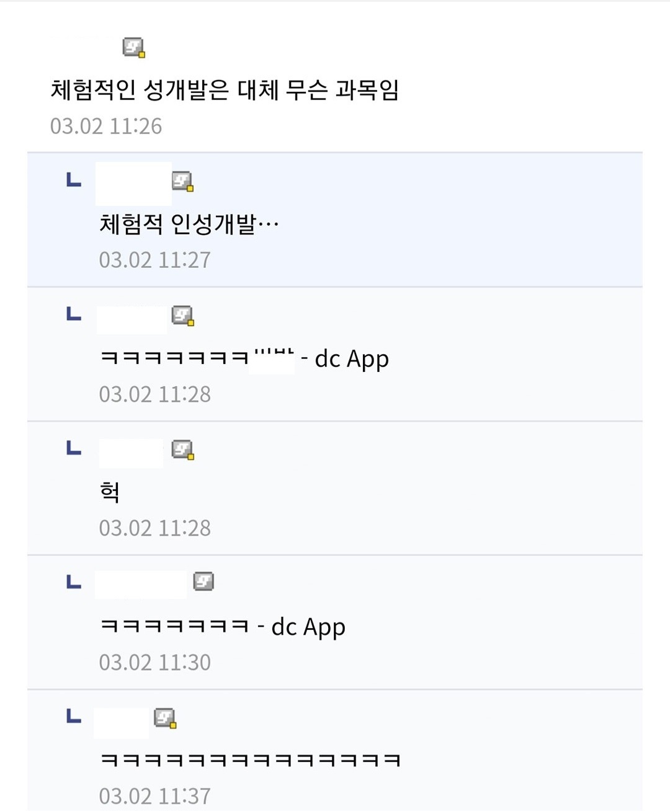Open gallog icon above the 체험적 인성개발 reply
670x811 pixels.
pyautogui.click(x=182, y=181)
